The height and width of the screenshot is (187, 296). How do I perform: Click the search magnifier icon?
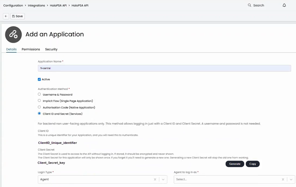pos(250,5)
